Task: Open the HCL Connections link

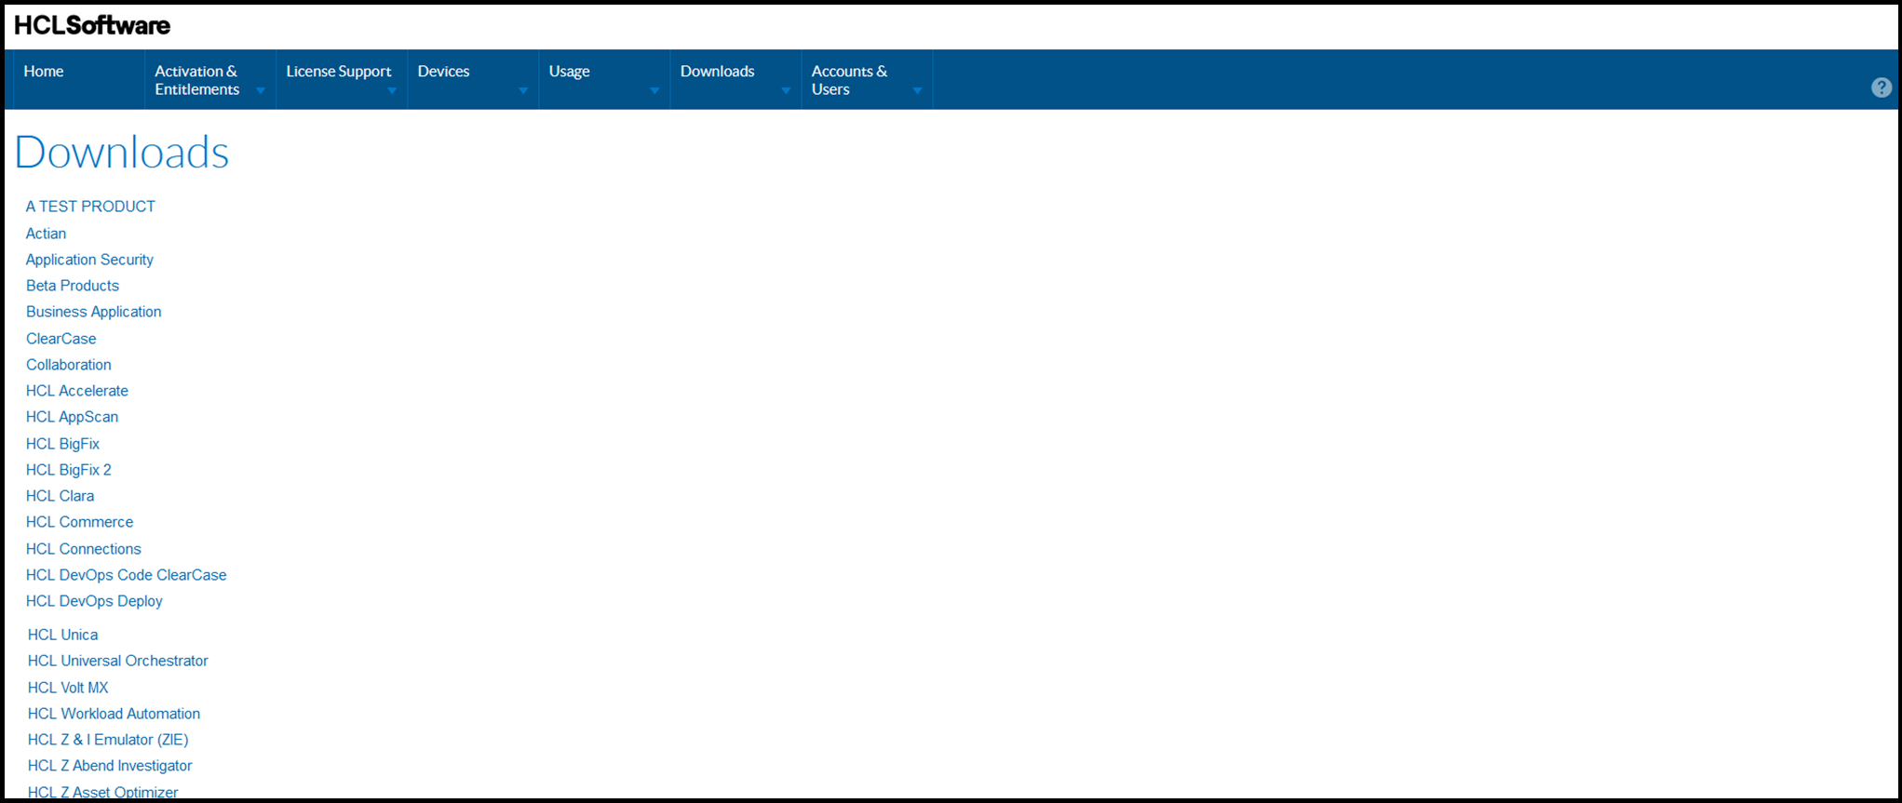Action: click(83, 549)
